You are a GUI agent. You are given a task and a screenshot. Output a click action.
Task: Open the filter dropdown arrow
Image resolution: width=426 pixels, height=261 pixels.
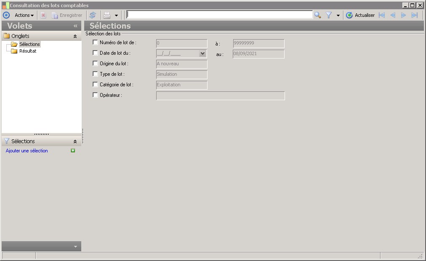(x=338, y=16)
